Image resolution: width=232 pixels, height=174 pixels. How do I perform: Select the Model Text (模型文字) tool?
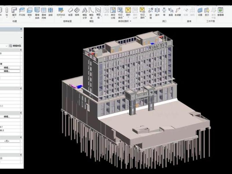(84, 13)
